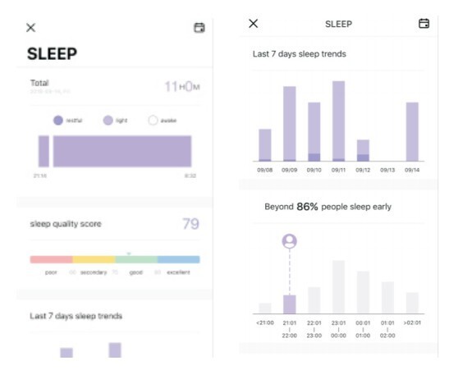Select the 09/11 sleep trend bar
The height and width of the screenshot is (379, 449).
pos(338,121)
